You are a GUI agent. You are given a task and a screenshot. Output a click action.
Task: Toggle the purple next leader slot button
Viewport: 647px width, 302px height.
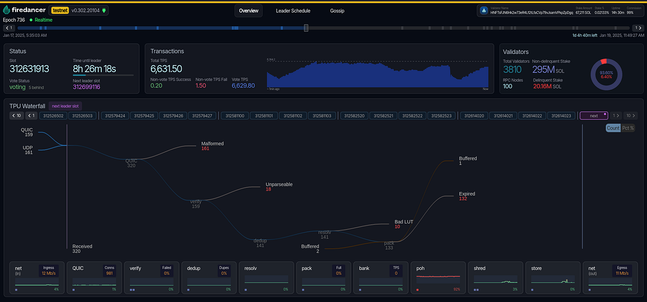pyautogui.click(x=593, y=115)
